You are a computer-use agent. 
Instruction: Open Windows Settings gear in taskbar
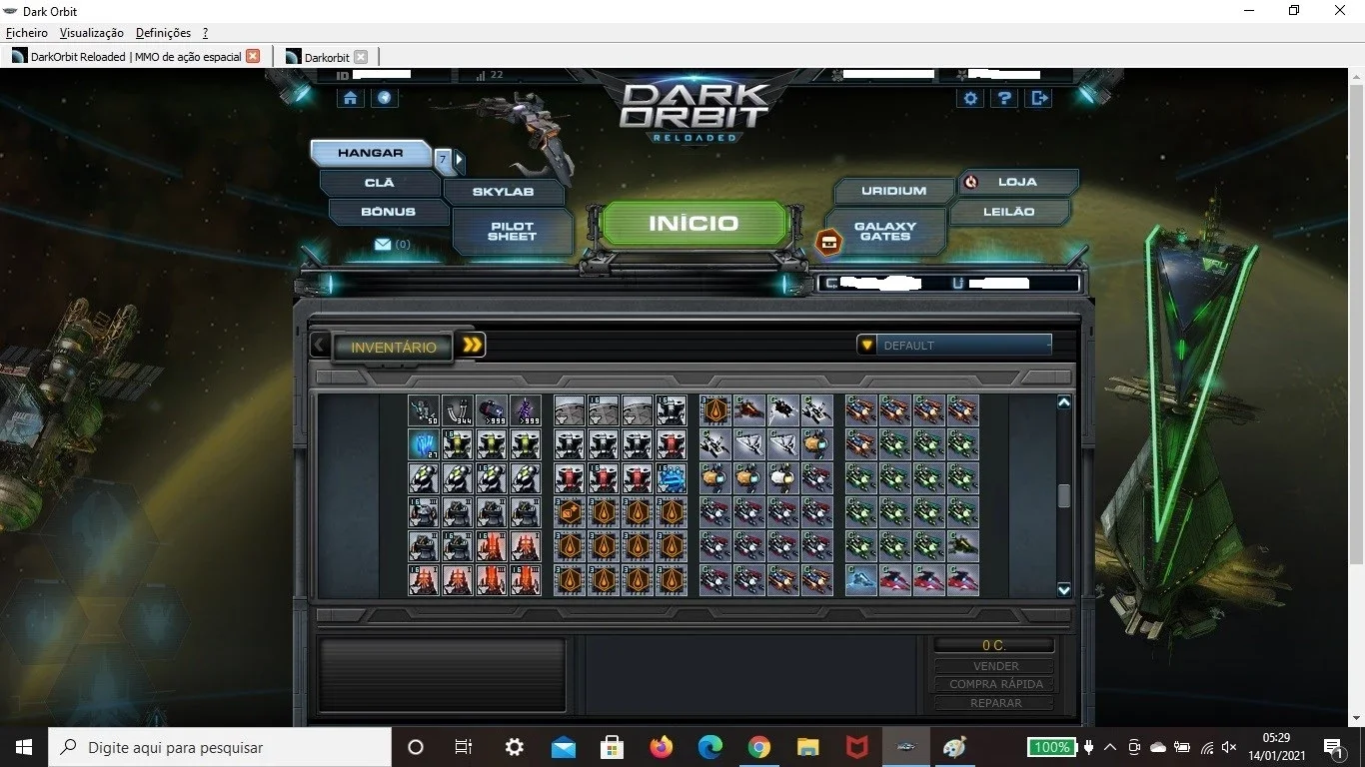pos(514,747)
